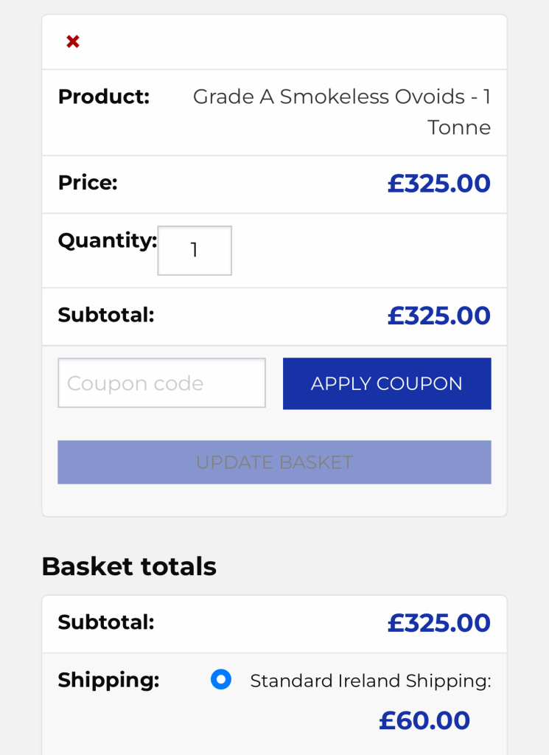Click the Shipping: label

coord(108,680)
